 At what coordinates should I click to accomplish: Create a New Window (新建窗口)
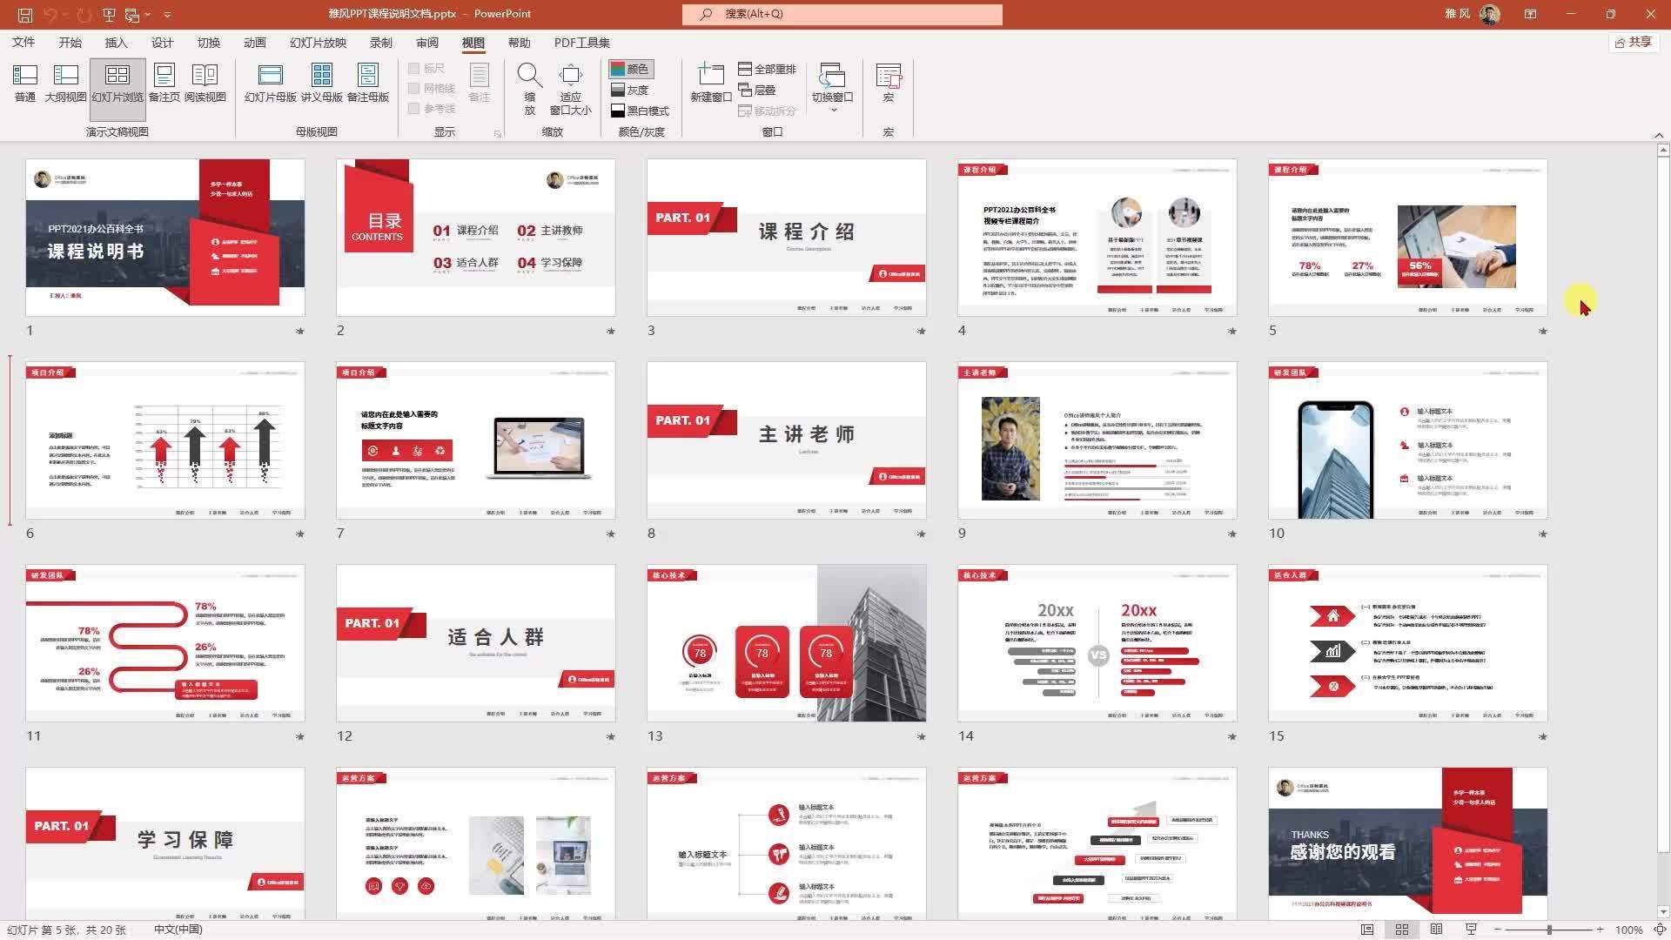point(710,84)
